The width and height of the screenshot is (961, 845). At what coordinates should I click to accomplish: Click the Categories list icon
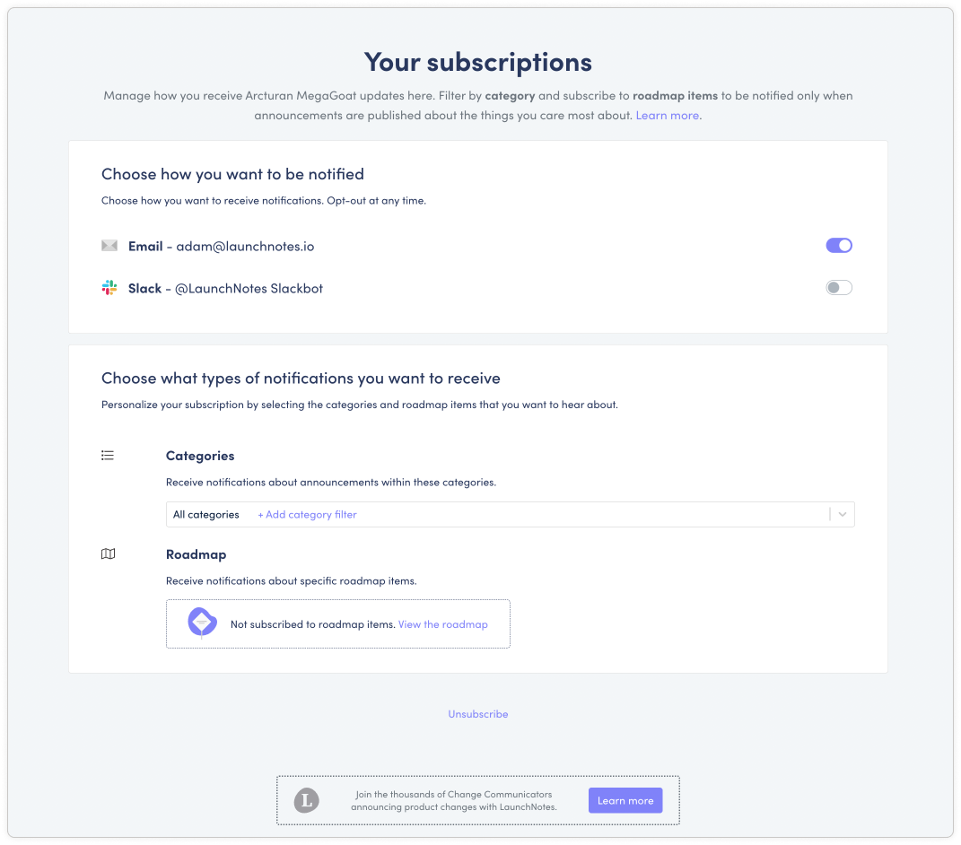tap(108, 456)
